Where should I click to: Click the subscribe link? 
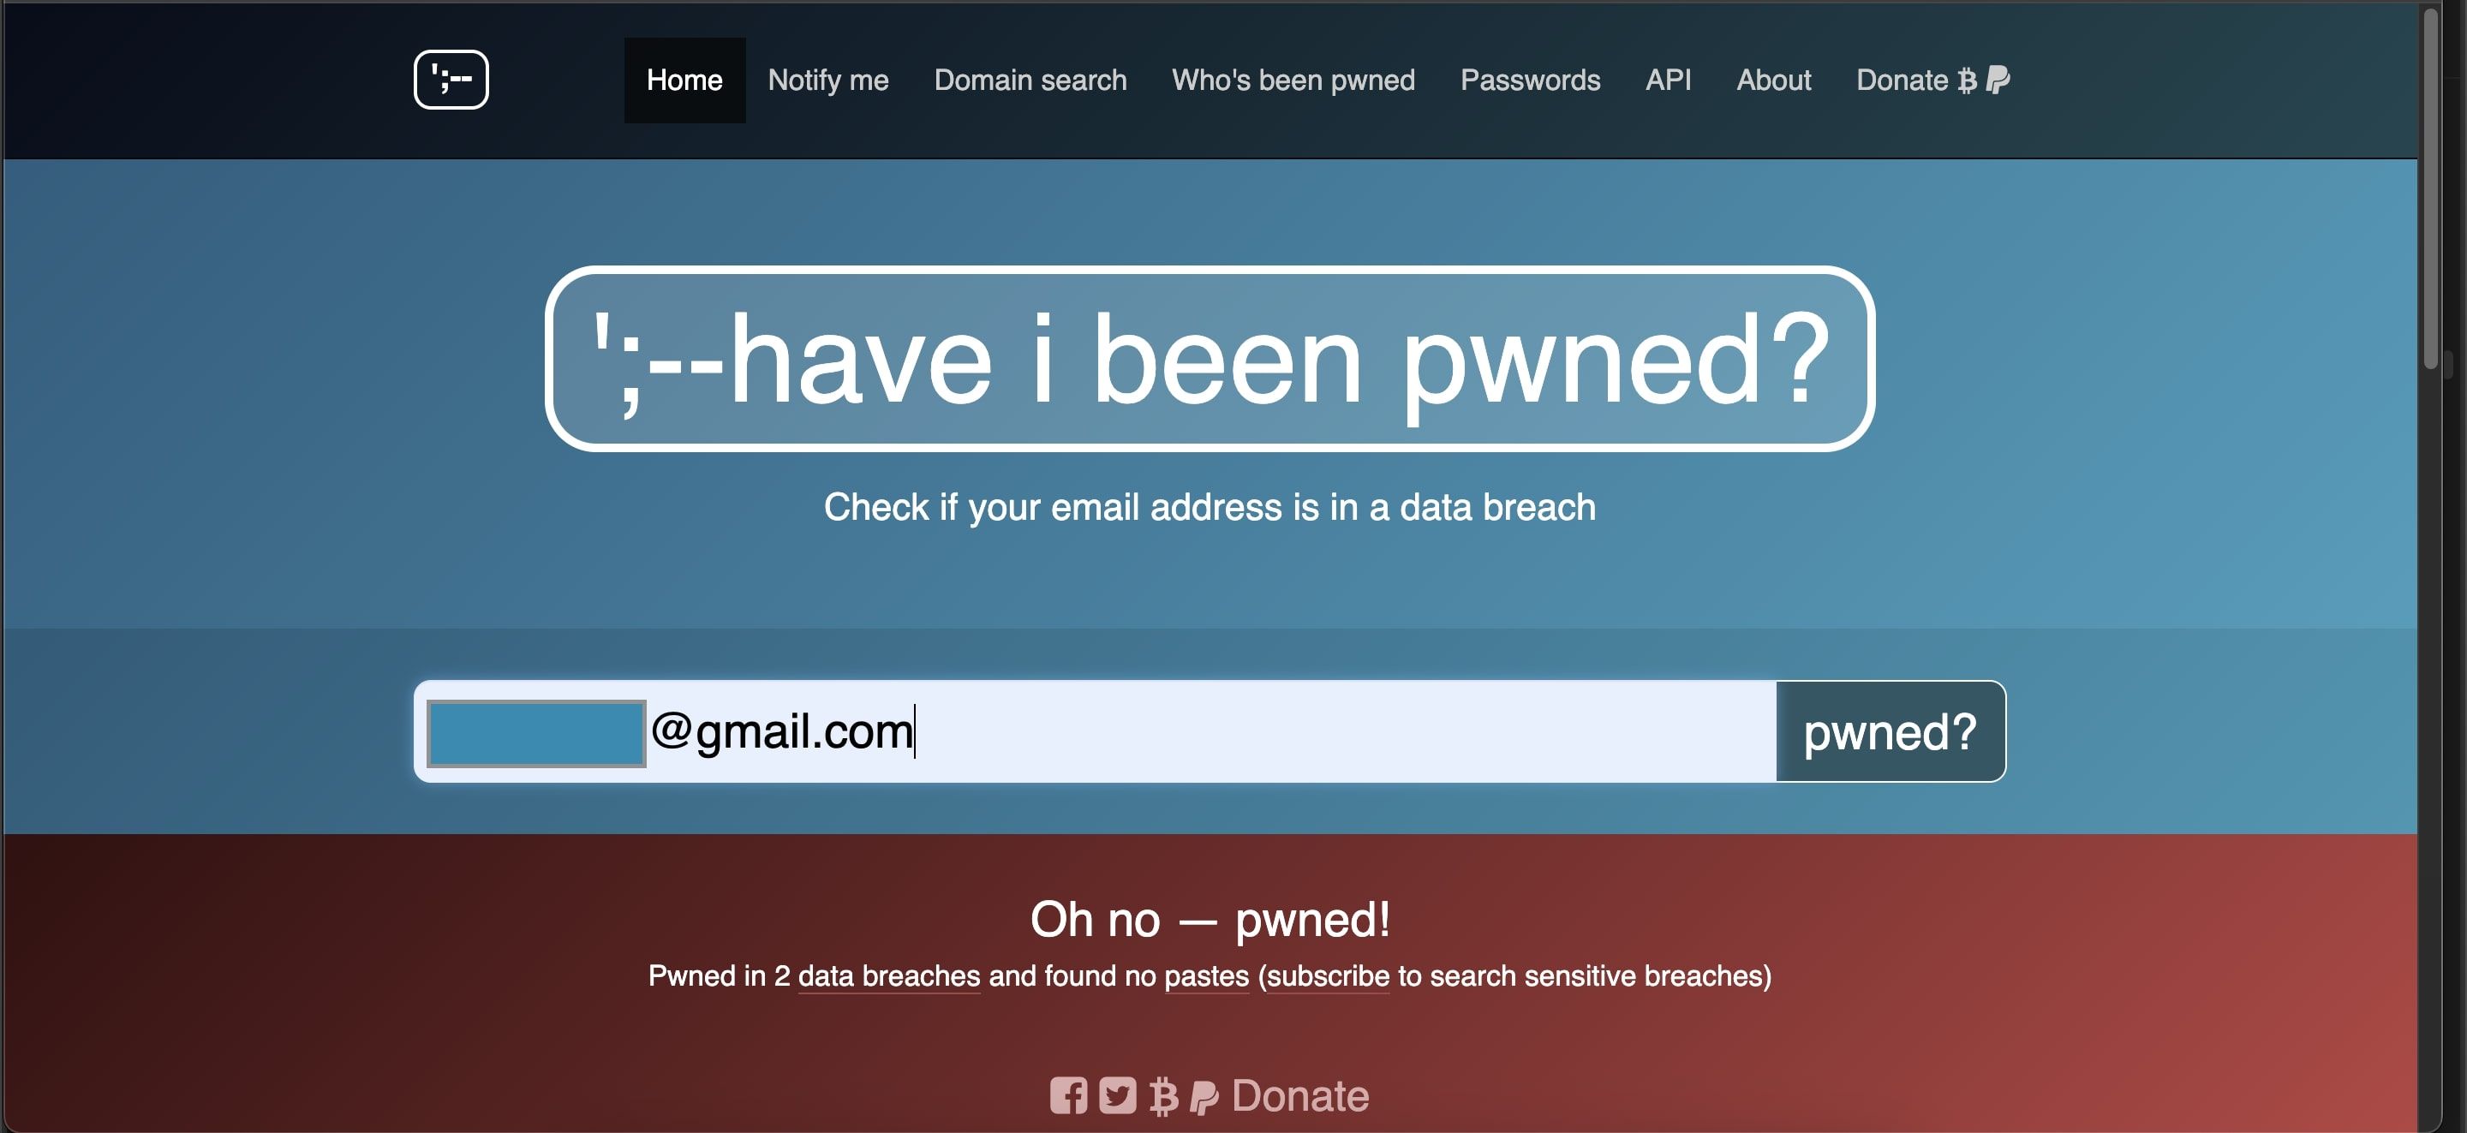tap(1328, 976)
